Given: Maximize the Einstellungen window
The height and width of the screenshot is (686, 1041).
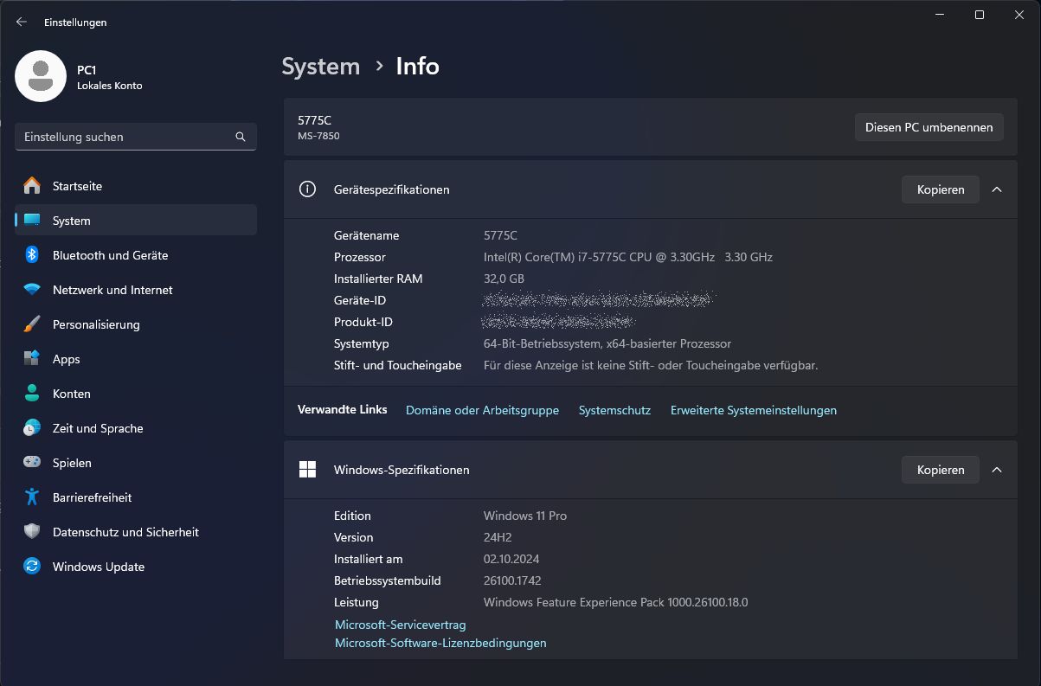Looking at the screenshot, I should pyautogui.click(x=980, y=15).
